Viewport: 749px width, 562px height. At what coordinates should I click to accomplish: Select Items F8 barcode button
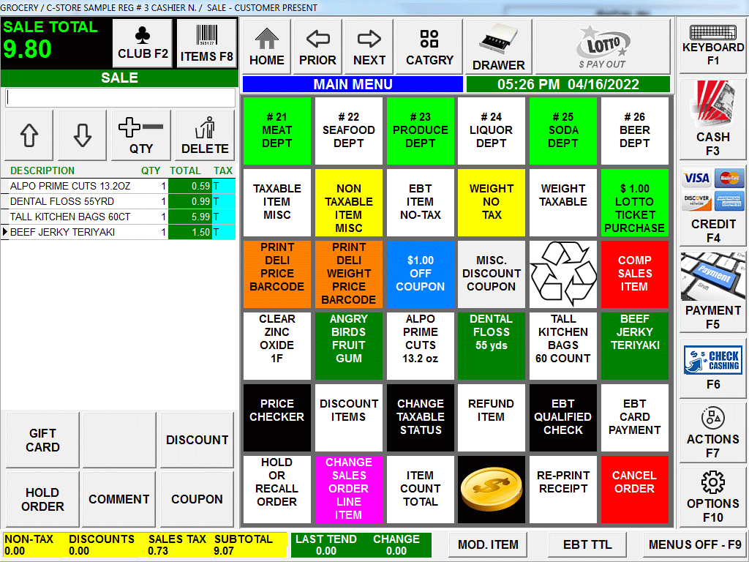pyautogui.click(x=207, y=43)
